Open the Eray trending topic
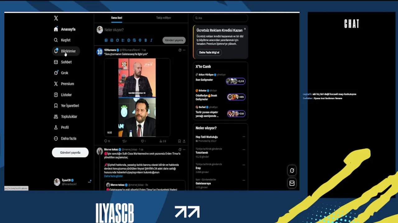 pyautogui.click(x=198, y=168)
